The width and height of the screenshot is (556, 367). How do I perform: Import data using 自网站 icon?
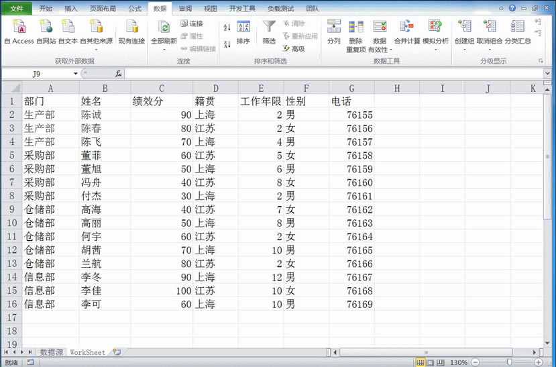coord(46,32)
